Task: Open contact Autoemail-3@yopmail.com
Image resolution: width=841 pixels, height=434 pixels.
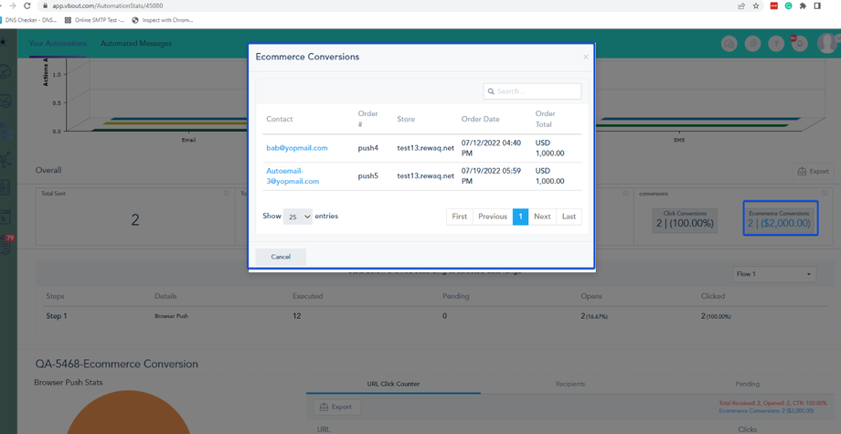Action: click(x=293, y=175)
